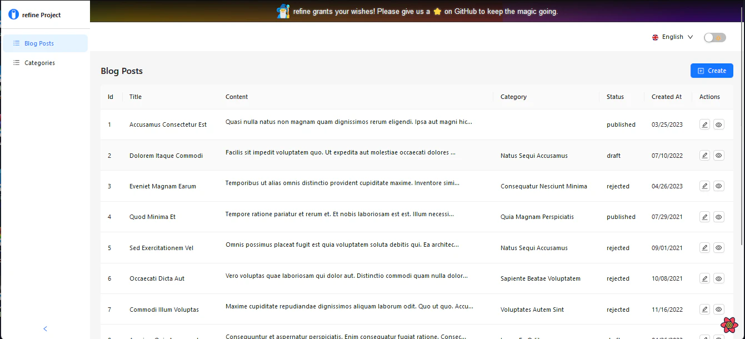
Task: Click edit icon for Sed Exercitationem Vel
Action: pos(704,248)
